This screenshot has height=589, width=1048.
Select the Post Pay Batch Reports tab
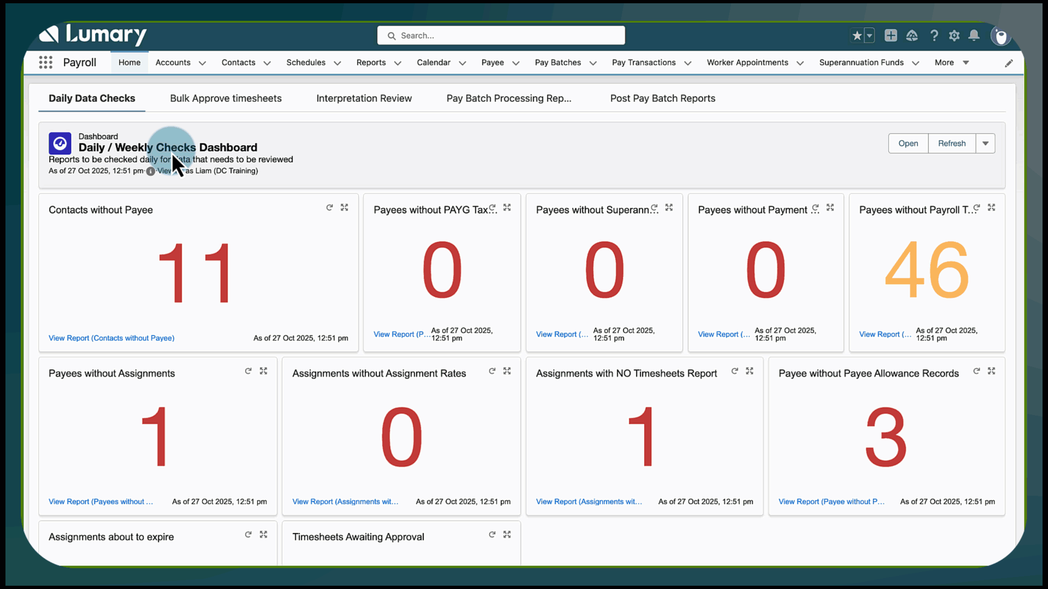click(663, 98)
